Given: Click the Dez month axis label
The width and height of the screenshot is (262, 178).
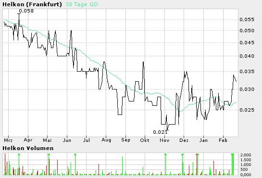Looking at the screenshot, I should [184, 140].
